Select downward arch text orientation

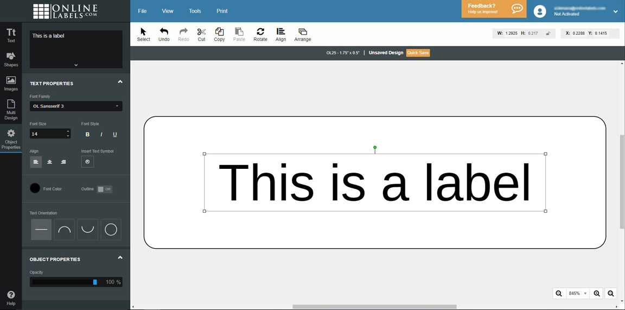point(88,230)
